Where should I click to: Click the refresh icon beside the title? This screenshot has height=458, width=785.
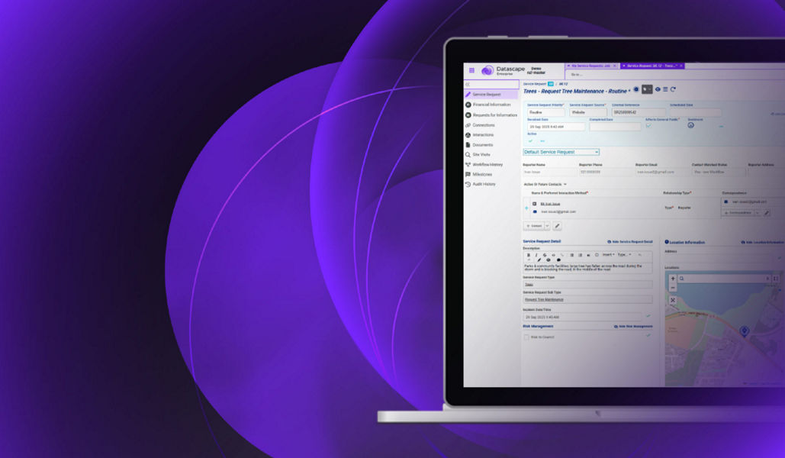click(x=673, y=89)
